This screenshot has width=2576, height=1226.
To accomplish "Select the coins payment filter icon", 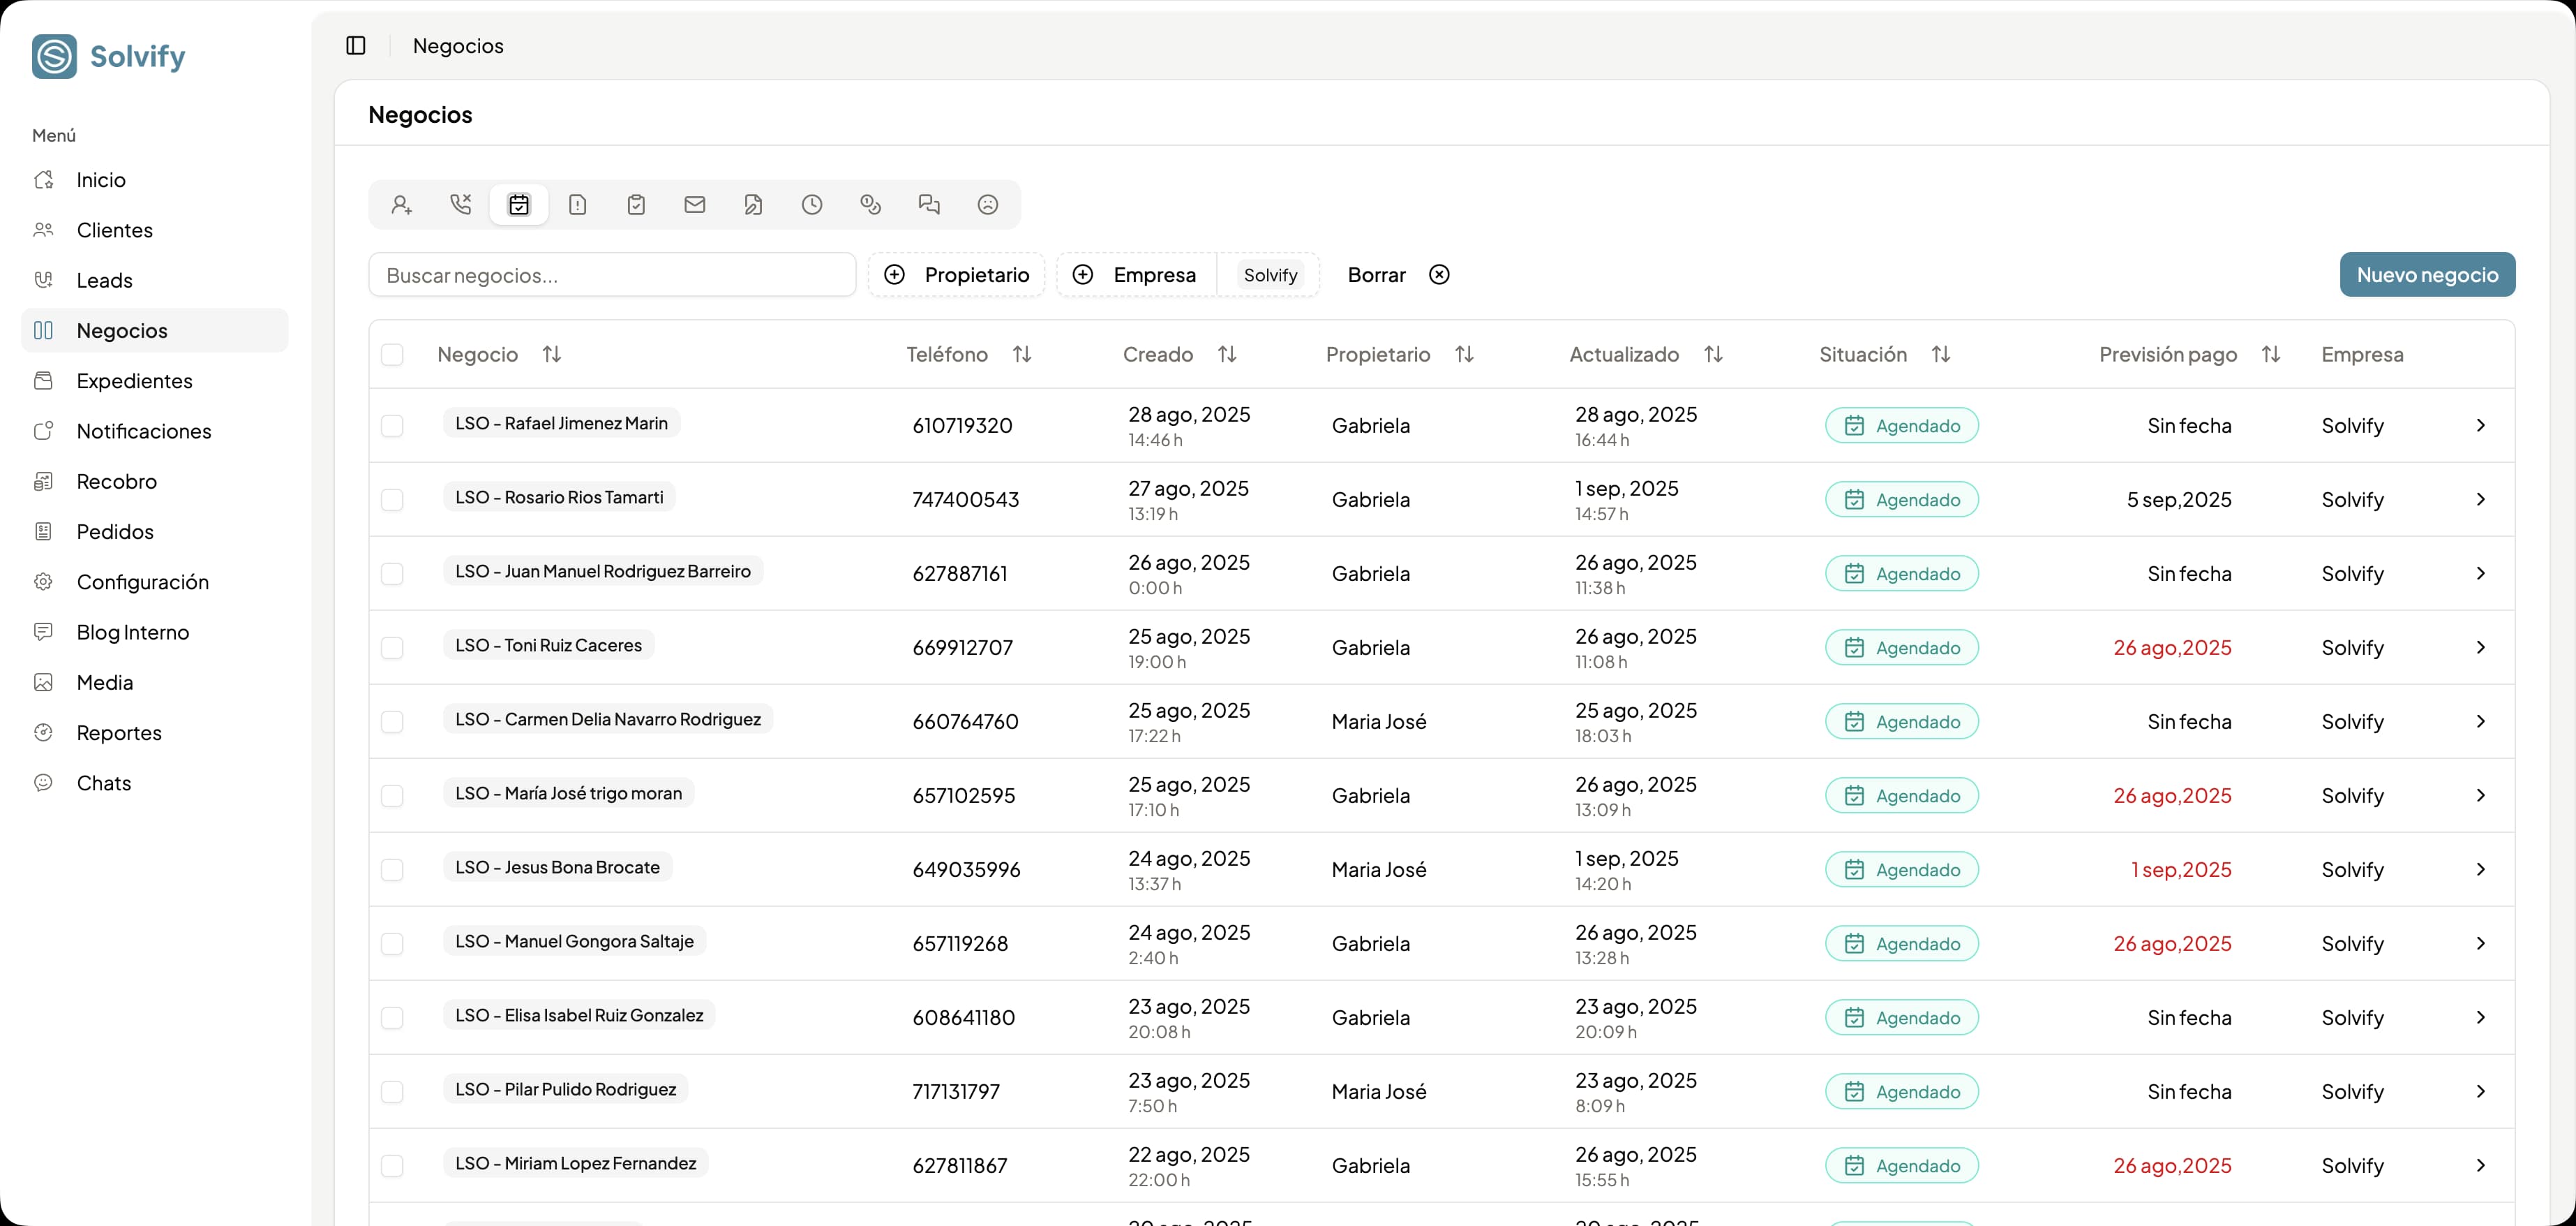I will pos(870,204).
